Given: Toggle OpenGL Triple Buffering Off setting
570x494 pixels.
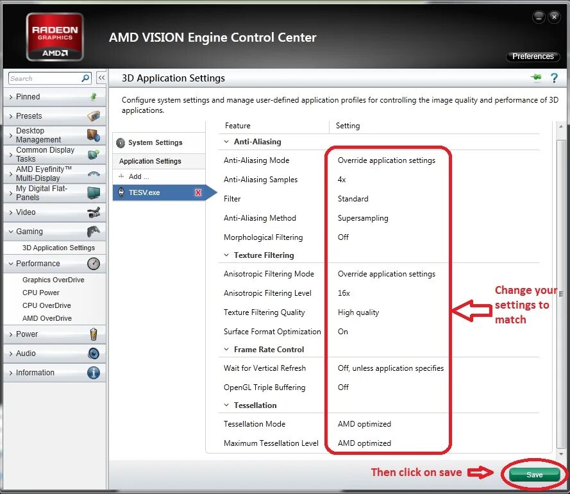Looking at the screenshot, I should coord(343,387).
